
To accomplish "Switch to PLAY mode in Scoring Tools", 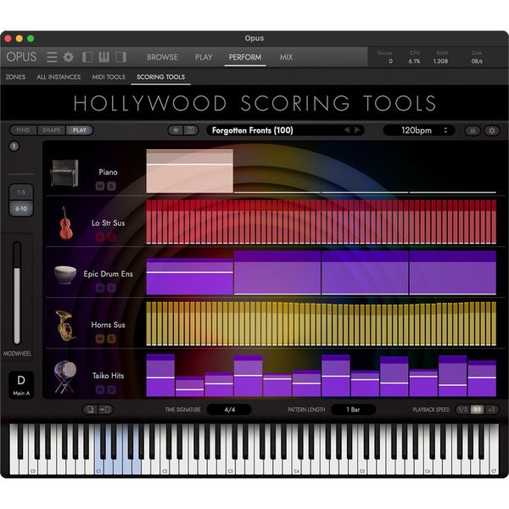I will pos(80,130).
